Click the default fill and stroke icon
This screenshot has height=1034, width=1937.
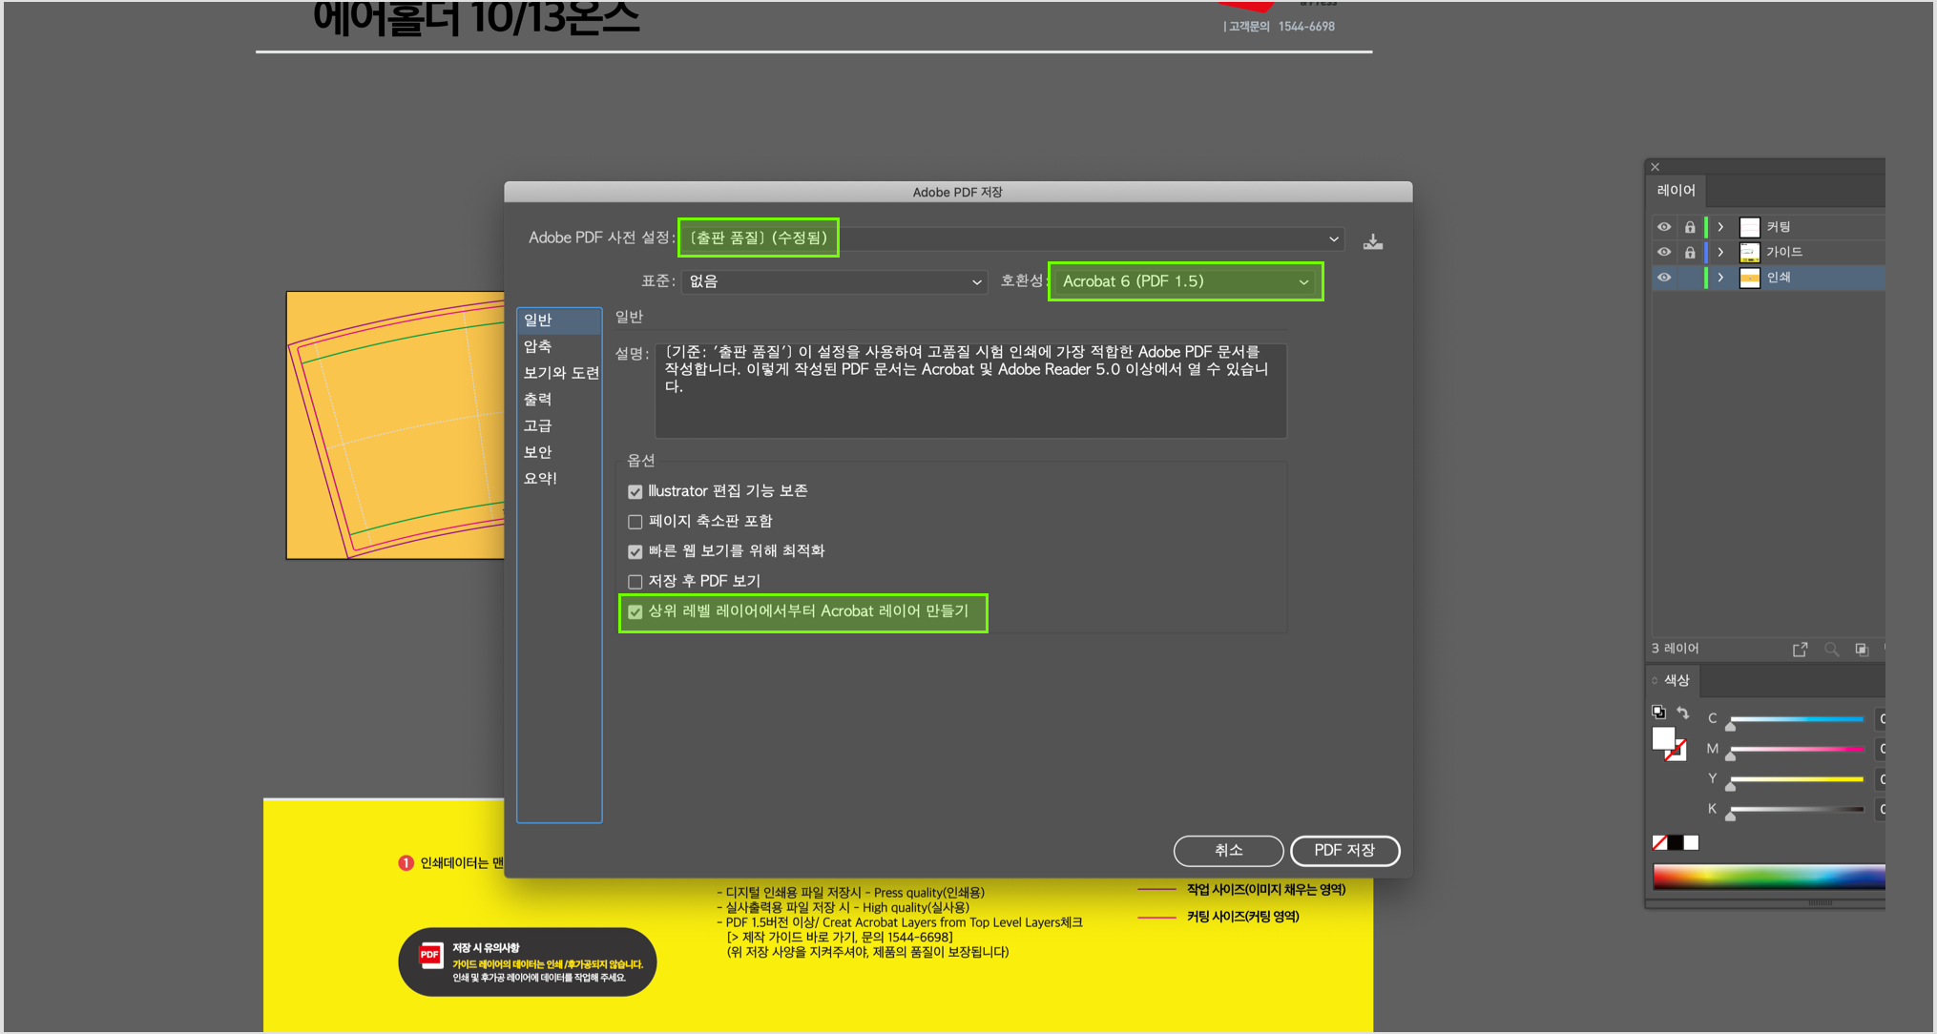pos(1659,713)
